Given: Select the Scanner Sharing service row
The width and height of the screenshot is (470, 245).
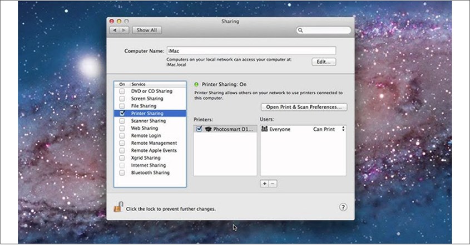Looking at the screenshot, I should [x=150, y=121].
